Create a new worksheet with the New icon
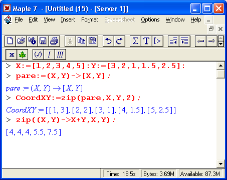The width and height of the screenshot is (227, 180). (x=10, y=41)
